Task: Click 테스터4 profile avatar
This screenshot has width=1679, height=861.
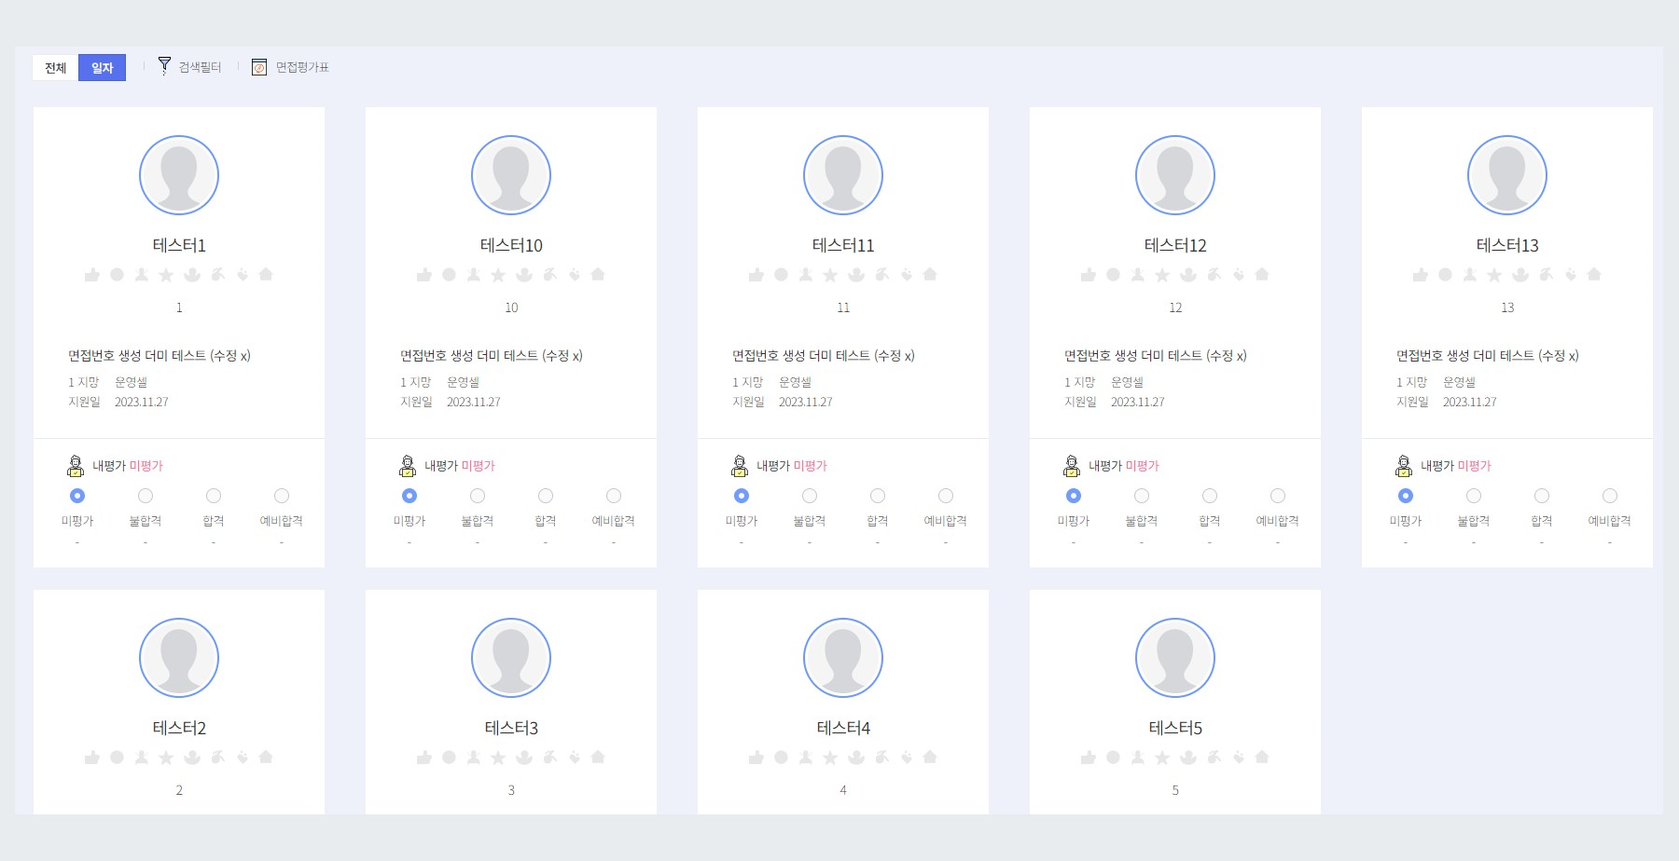Action: click(x=843, y=658)
